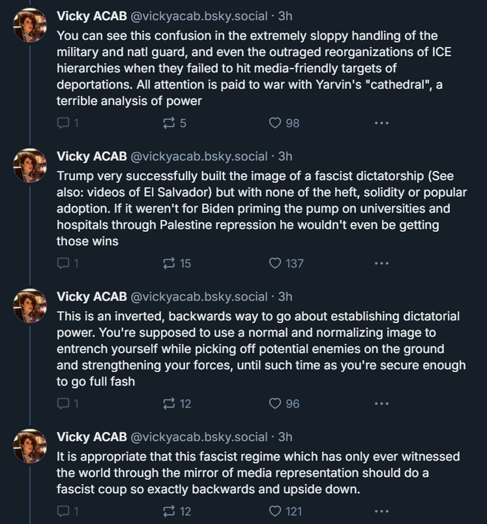Click the Vicky ACAB name on the second post
The height and width of the screenshot is (524, 487).
pyautogui.click(x=92, y=157)
